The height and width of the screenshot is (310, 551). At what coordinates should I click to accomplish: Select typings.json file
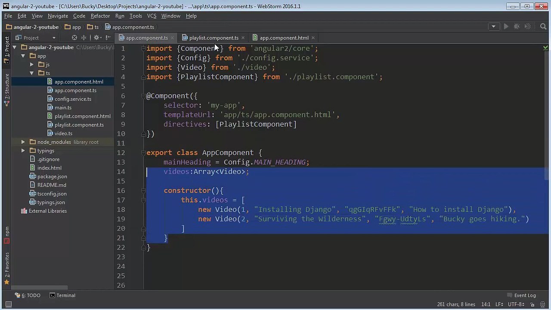(51, 202)
